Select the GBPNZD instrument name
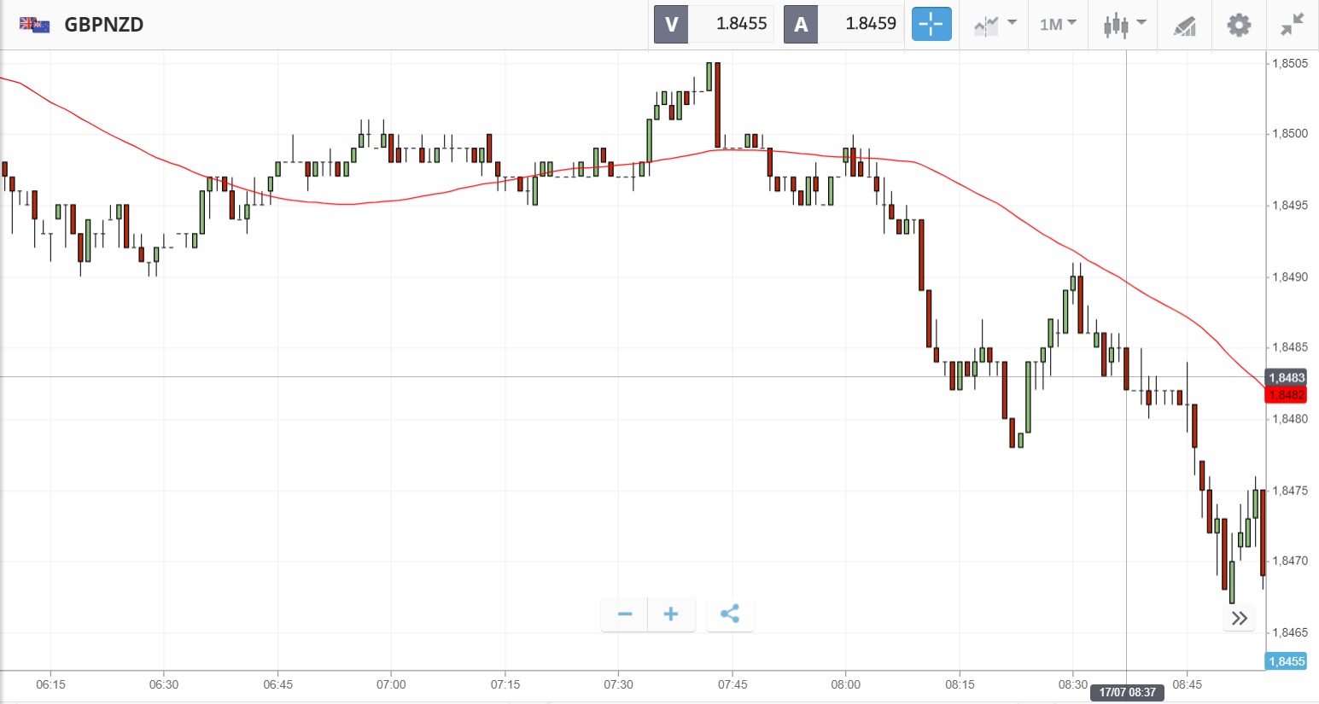 104,25
